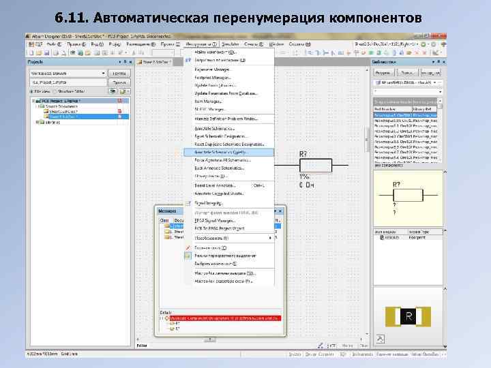Select the Structure Editor radio button

pos(55,91)
